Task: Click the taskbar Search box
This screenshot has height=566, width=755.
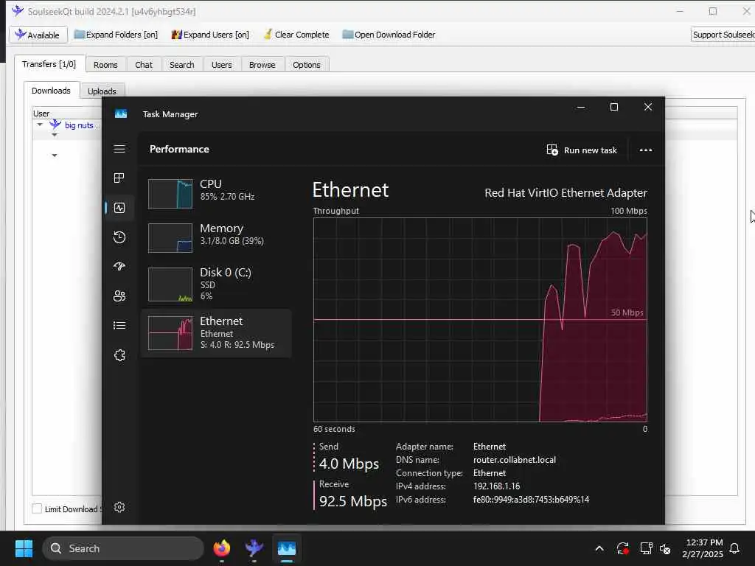Action: (123, 548)
